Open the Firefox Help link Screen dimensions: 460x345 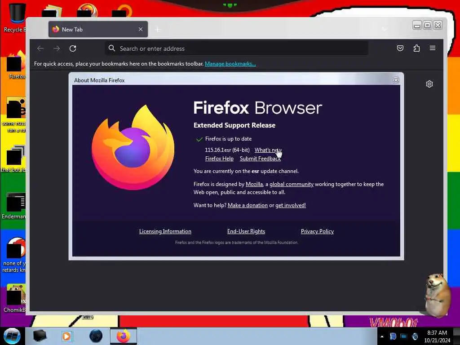(219, 159)
